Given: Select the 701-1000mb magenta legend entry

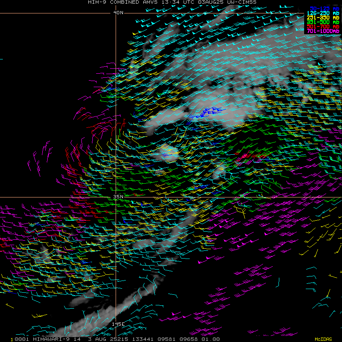Looking at the screenshot, I should click(324, 31).
